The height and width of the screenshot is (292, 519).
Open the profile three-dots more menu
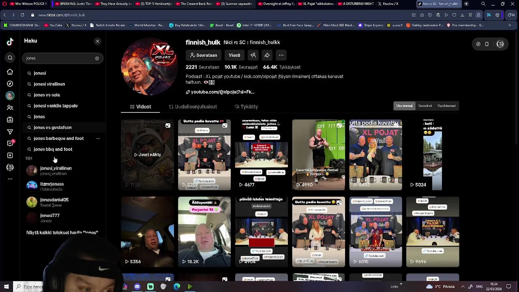281,55
